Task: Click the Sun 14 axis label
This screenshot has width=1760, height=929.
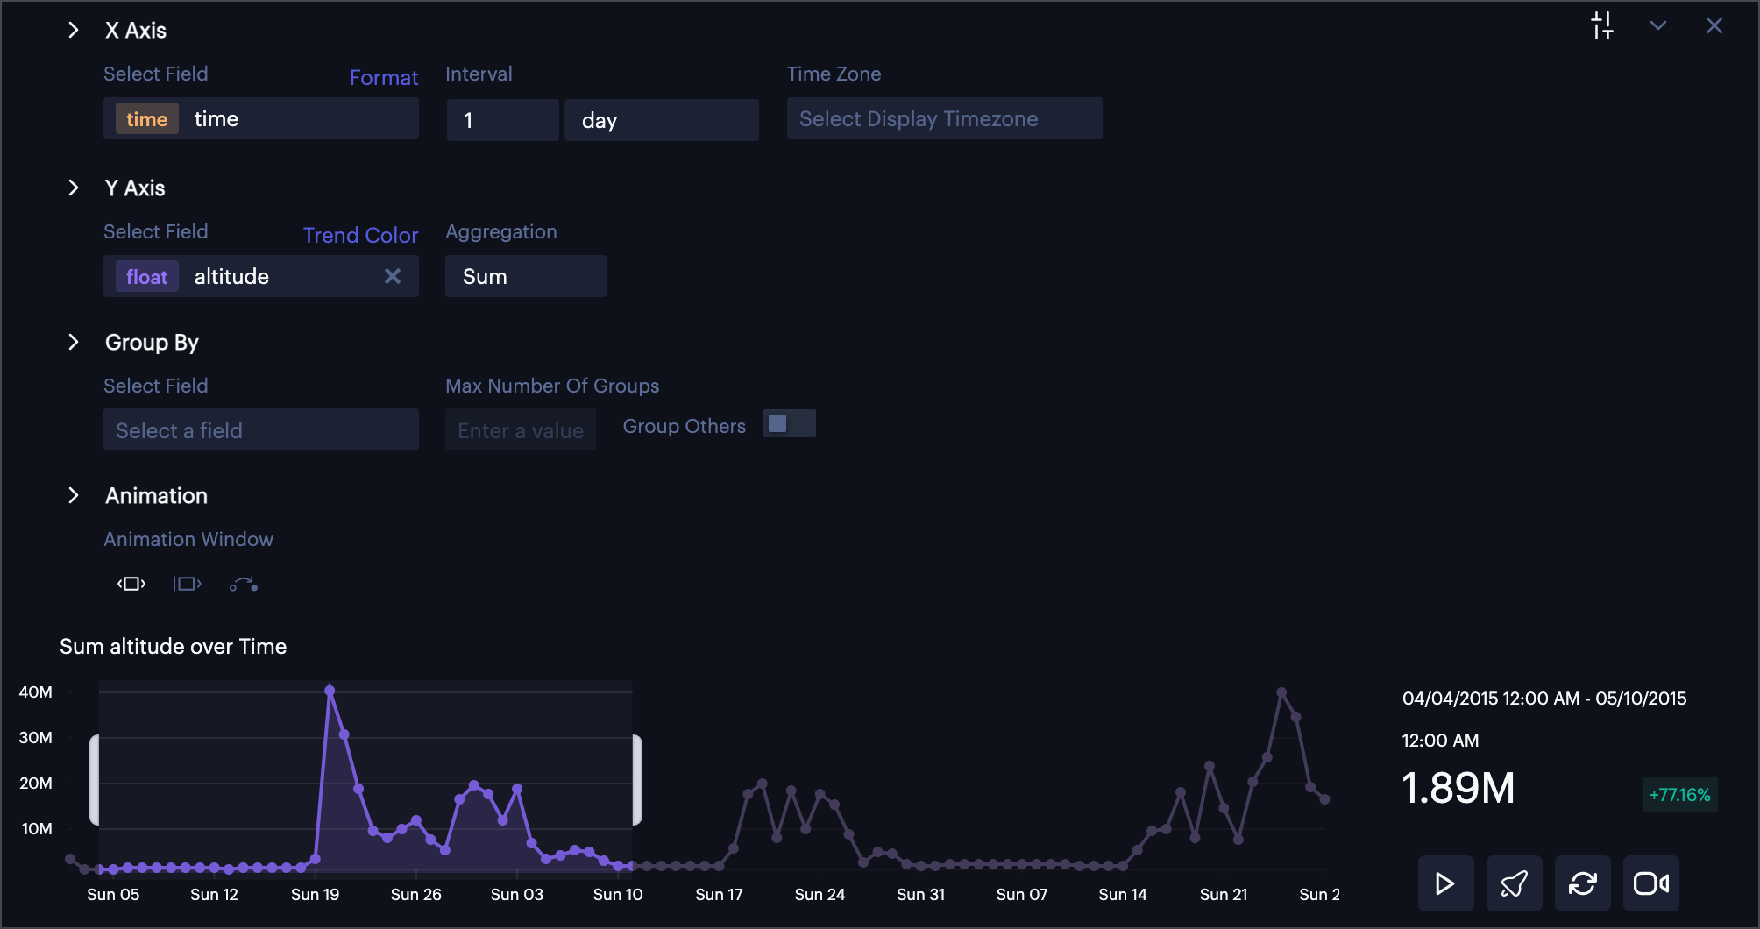Action: coord(1123,895)
